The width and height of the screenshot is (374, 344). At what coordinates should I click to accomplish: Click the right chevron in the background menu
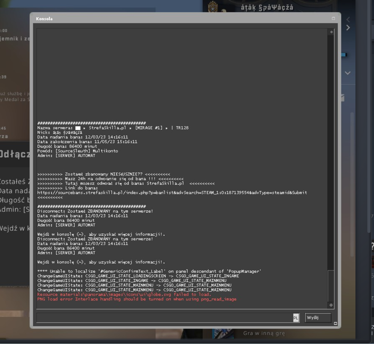point(348,28)
